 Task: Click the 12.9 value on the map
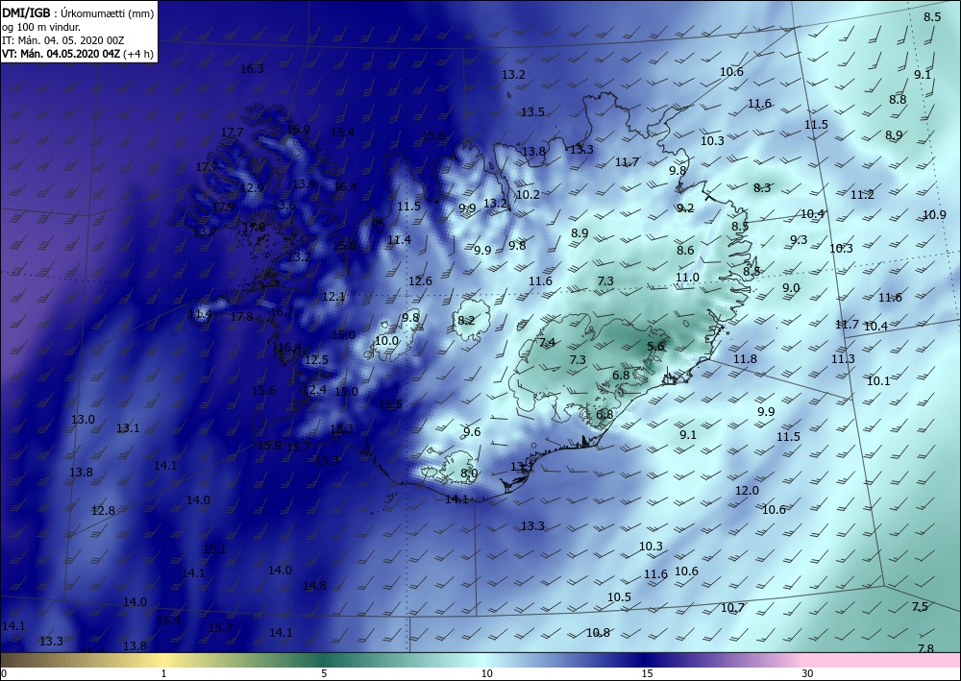[x=251, y=188]
